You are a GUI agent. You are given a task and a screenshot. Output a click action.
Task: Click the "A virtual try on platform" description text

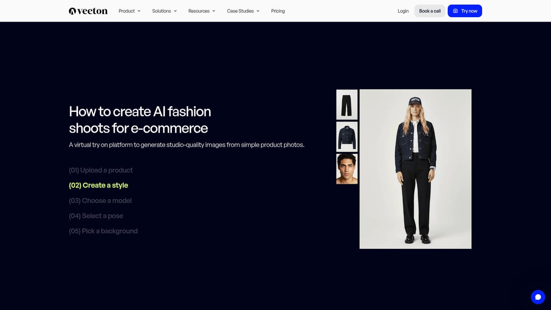[x=186, y=145]
